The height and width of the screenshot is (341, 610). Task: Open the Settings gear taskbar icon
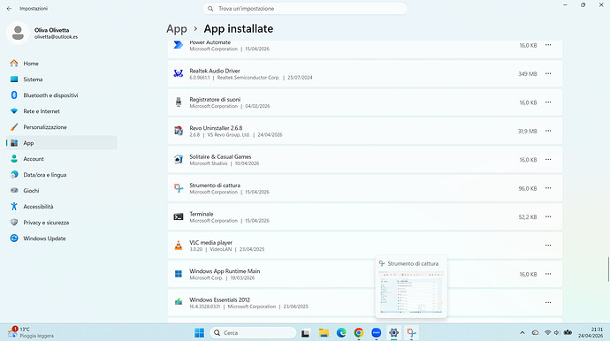[393, 333]
